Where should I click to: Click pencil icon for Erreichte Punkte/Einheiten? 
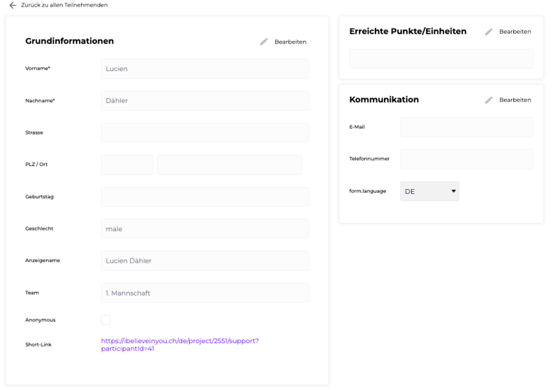click(x=489, y=32)
